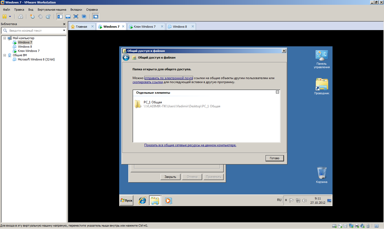Switch to Unity mode toolbar icon
The image size is (384, 229).
(x=84, y=17)
